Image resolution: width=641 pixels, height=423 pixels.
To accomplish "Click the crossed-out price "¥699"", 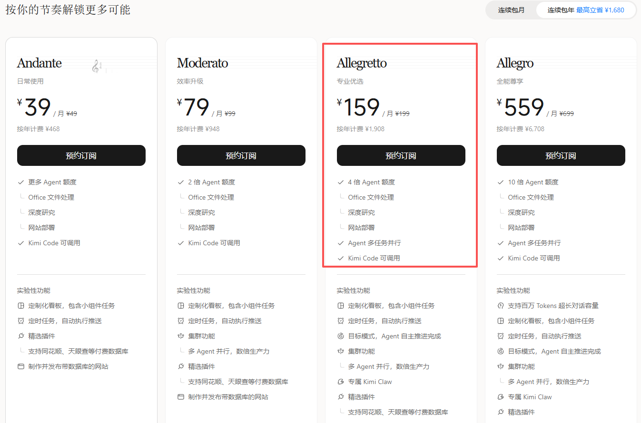I will click(566, 114).
